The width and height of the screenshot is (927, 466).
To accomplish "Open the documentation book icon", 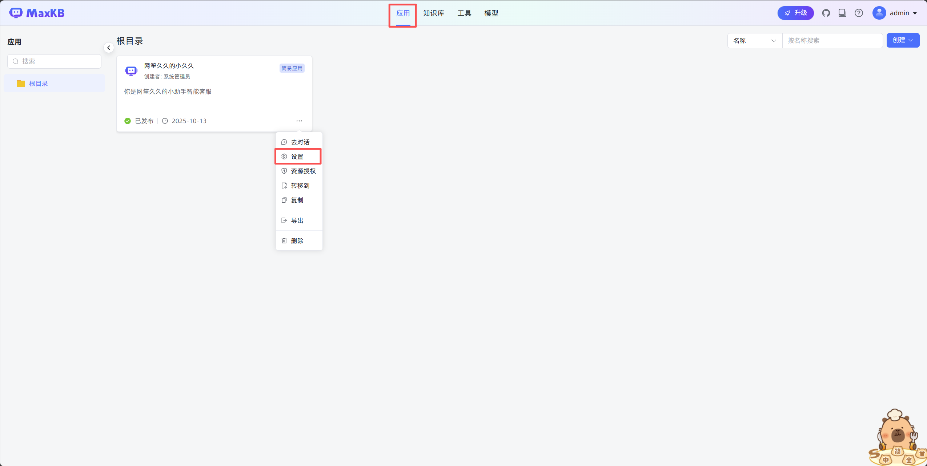I will tap(842, 13).
